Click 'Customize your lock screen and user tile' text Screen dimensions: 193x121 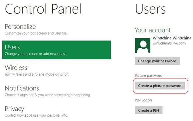pyautogui.click(x=36, y=33)
